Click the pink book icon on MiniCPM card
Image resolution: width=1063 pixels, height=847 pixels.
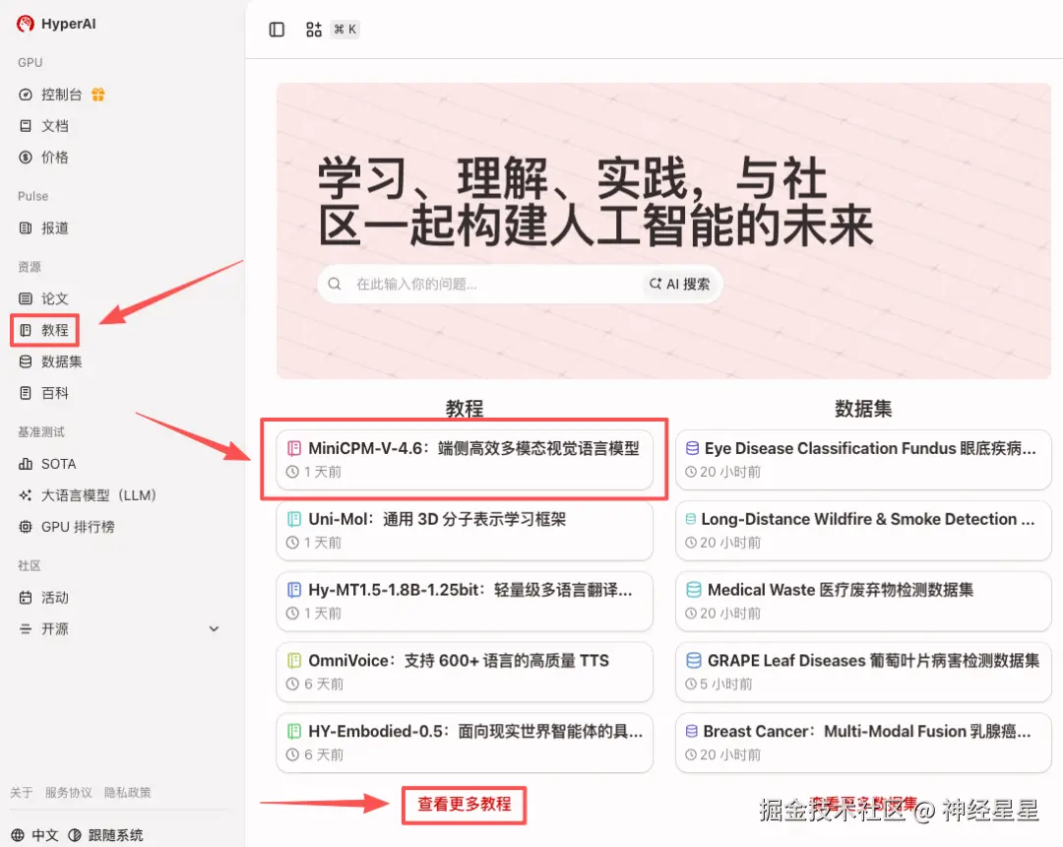pos(294,448)
